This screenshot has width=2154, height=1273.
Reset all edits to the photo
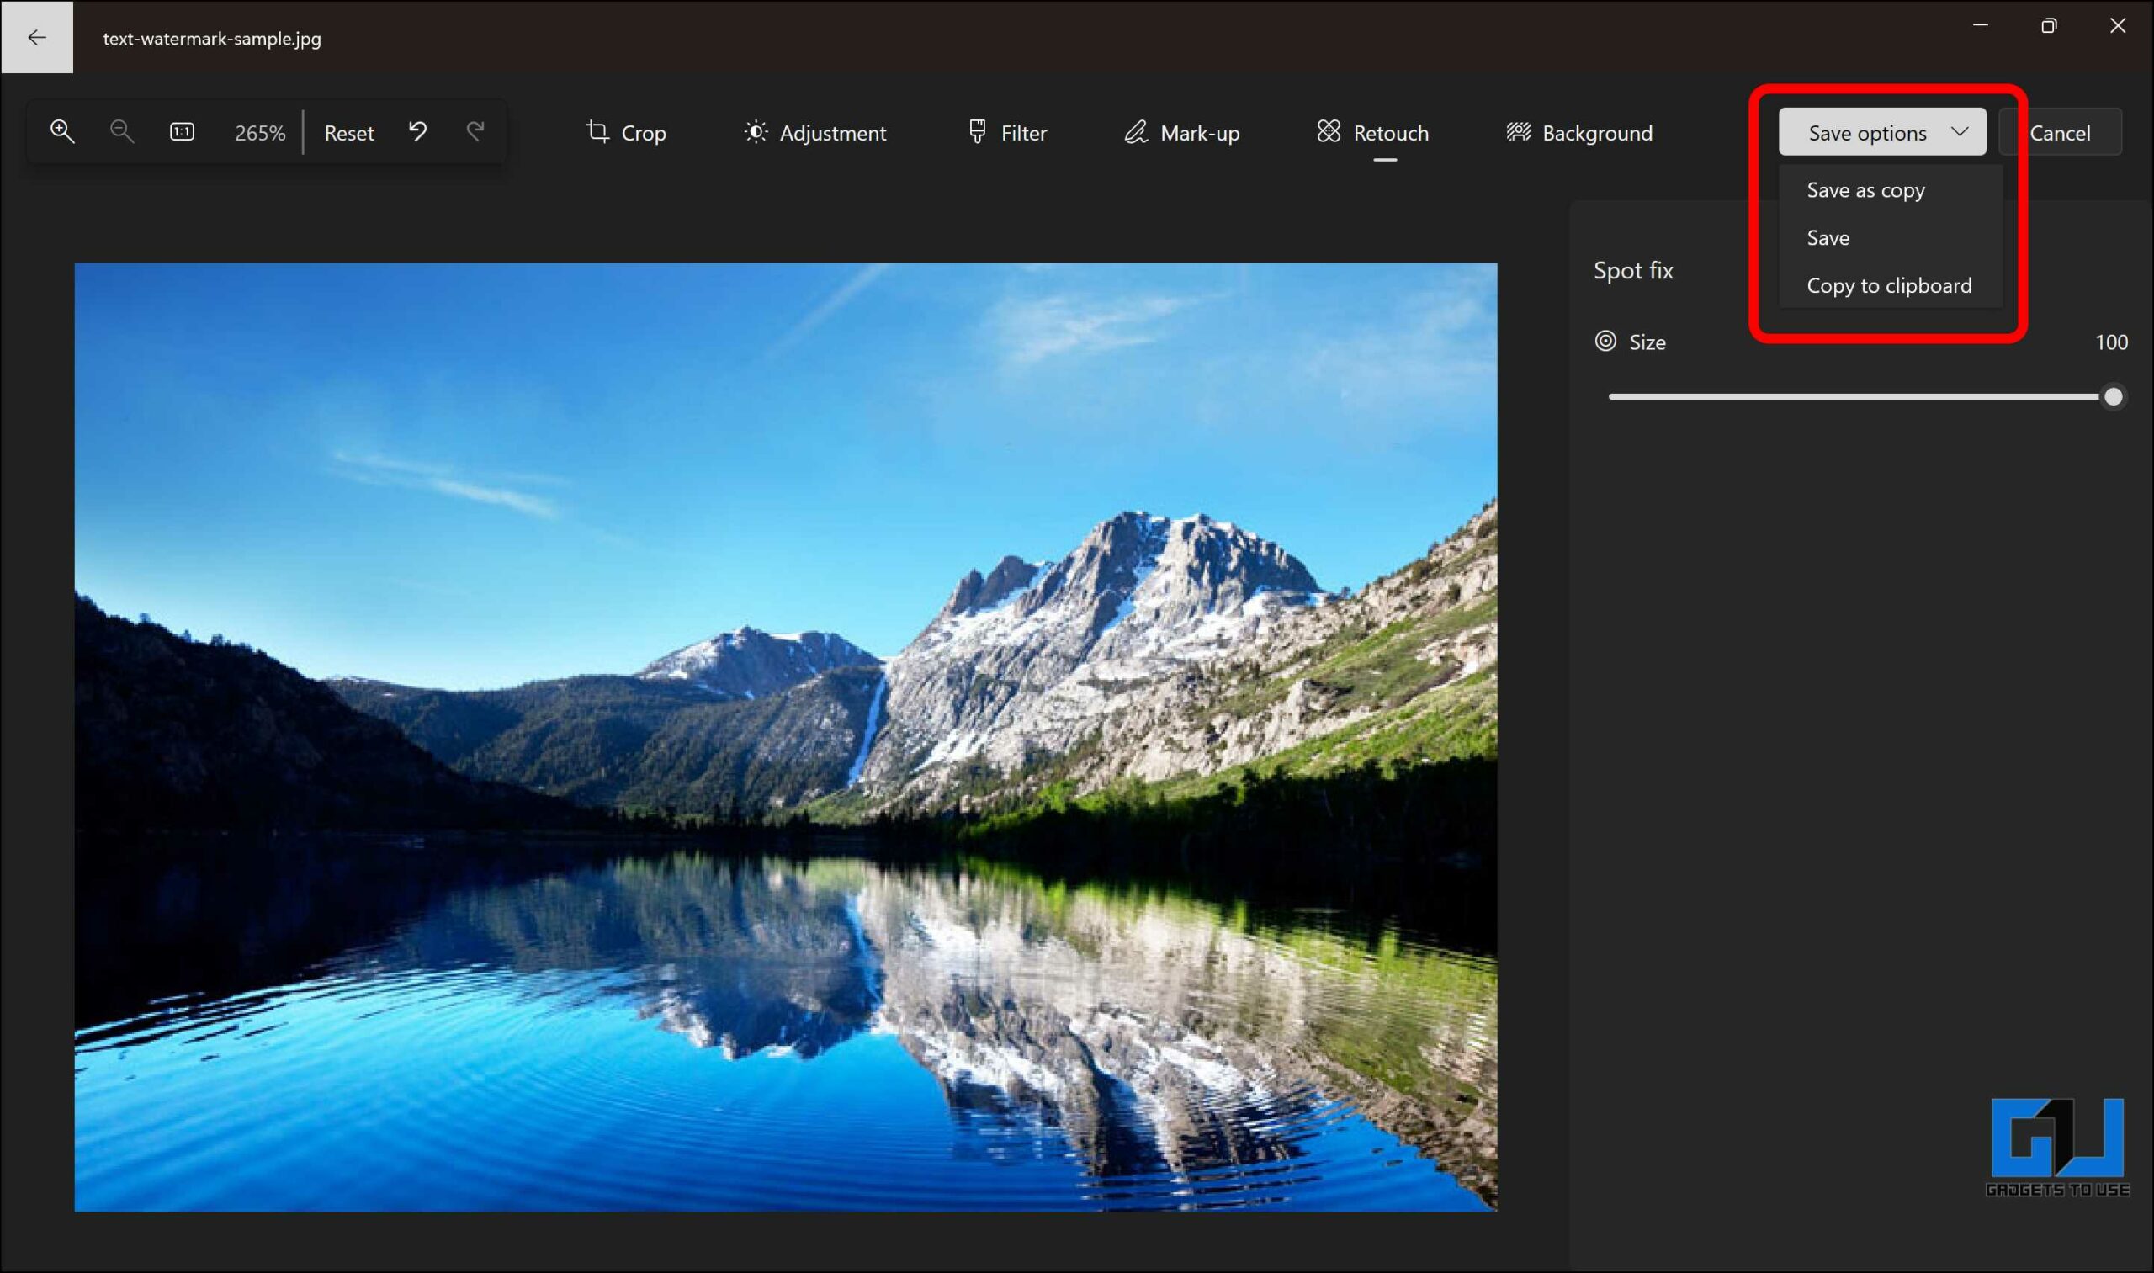[349, 133]
